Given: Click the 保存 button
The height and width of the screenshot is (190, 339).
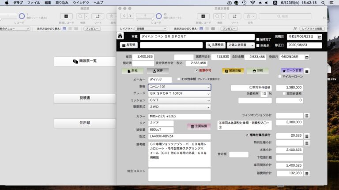Looking at the screenshot, I should point(158,71).
